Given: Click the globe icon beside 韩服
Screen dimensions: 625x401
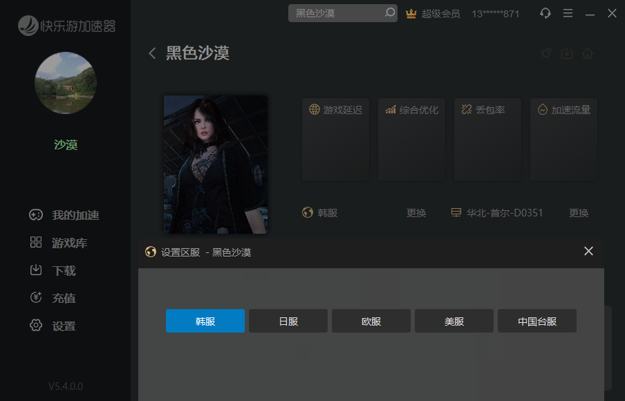Looking at the screenshot, I should [x=308, y=212].
